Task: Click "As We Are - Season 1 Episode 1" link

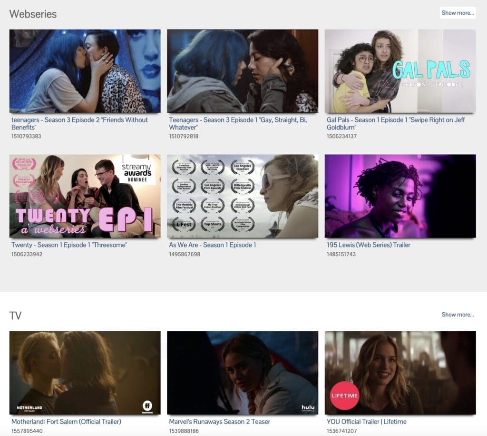Action: 213,245
